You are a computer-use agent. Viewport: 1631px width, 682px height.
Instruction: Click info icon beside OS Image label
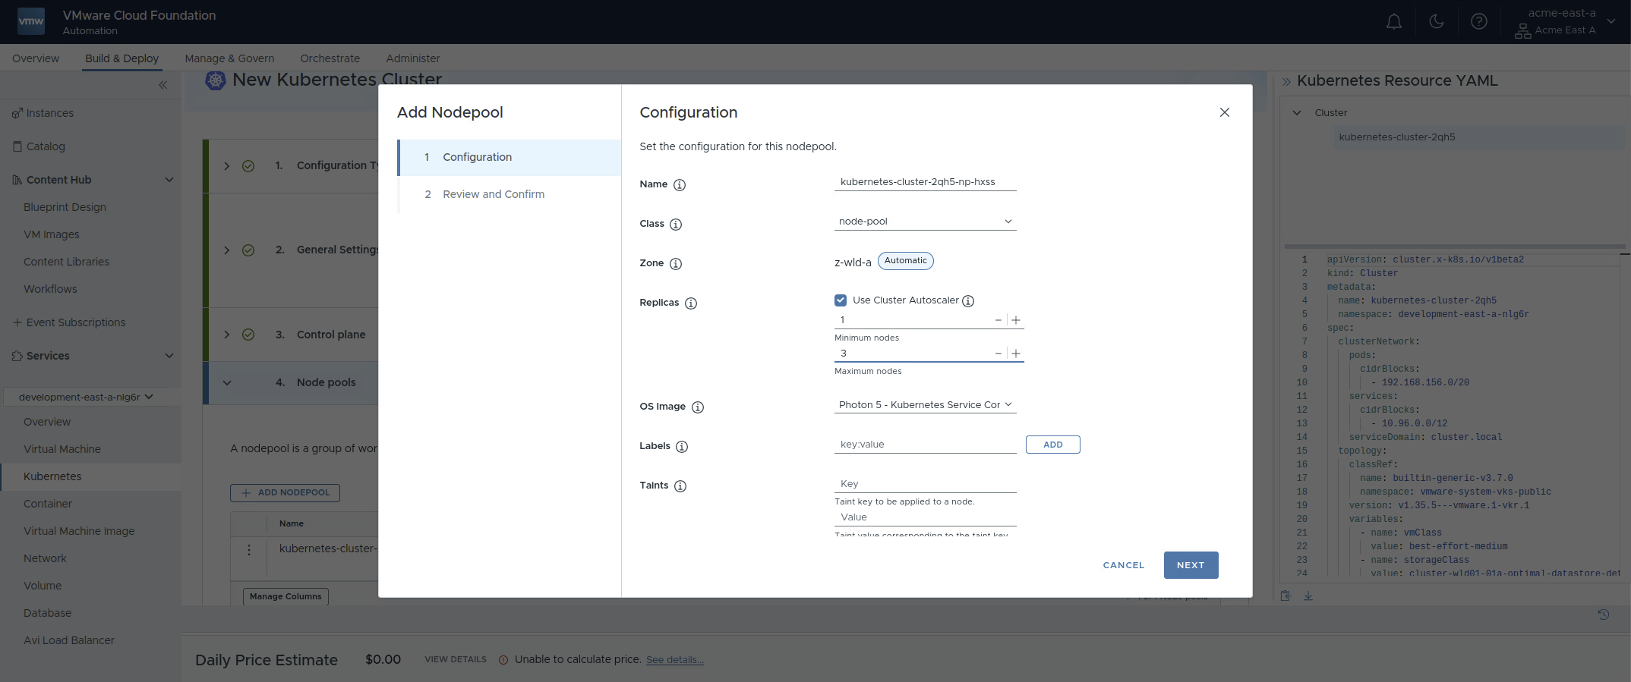[698, 407]
